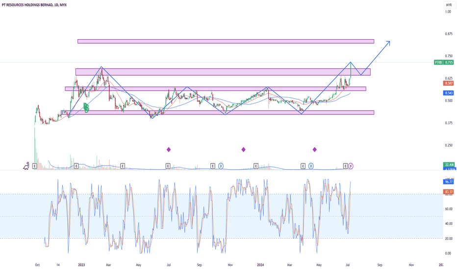The height and width of the screenshot is (269, 457).
Task: Open the MYR currency selector
Action: point(449,5)
